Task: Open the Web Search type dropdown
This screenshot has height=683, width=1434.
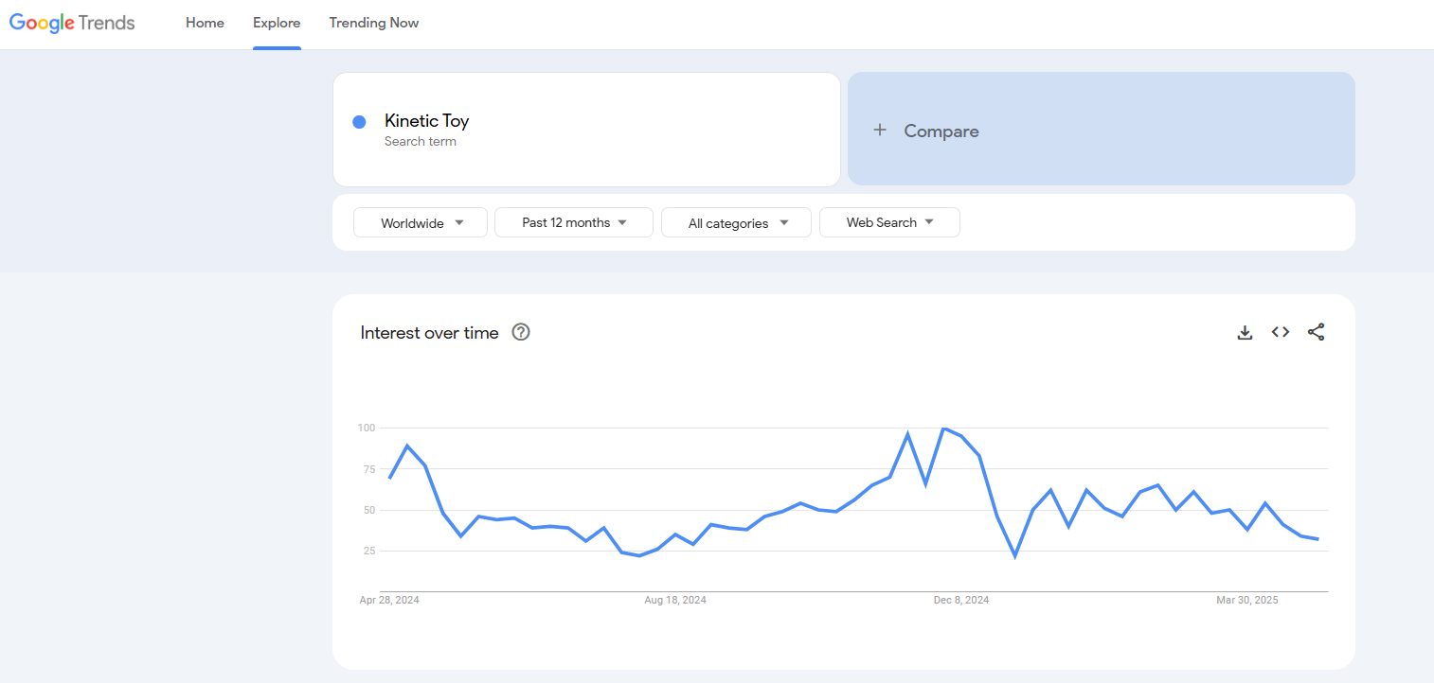Action: tap(889, 223)
